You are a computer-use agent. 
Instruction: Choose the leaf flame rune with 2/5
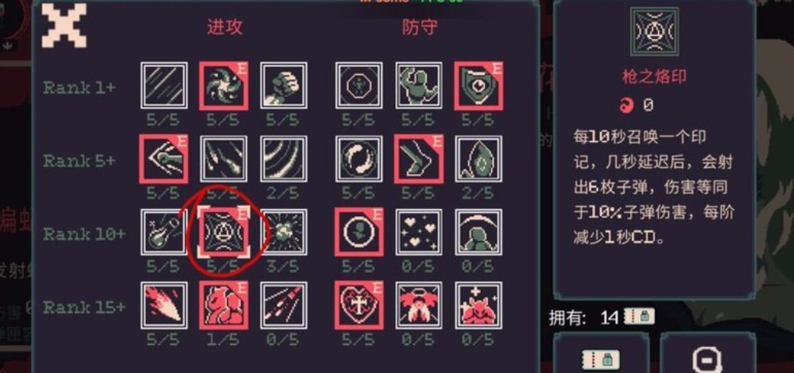tap(479, 159)
